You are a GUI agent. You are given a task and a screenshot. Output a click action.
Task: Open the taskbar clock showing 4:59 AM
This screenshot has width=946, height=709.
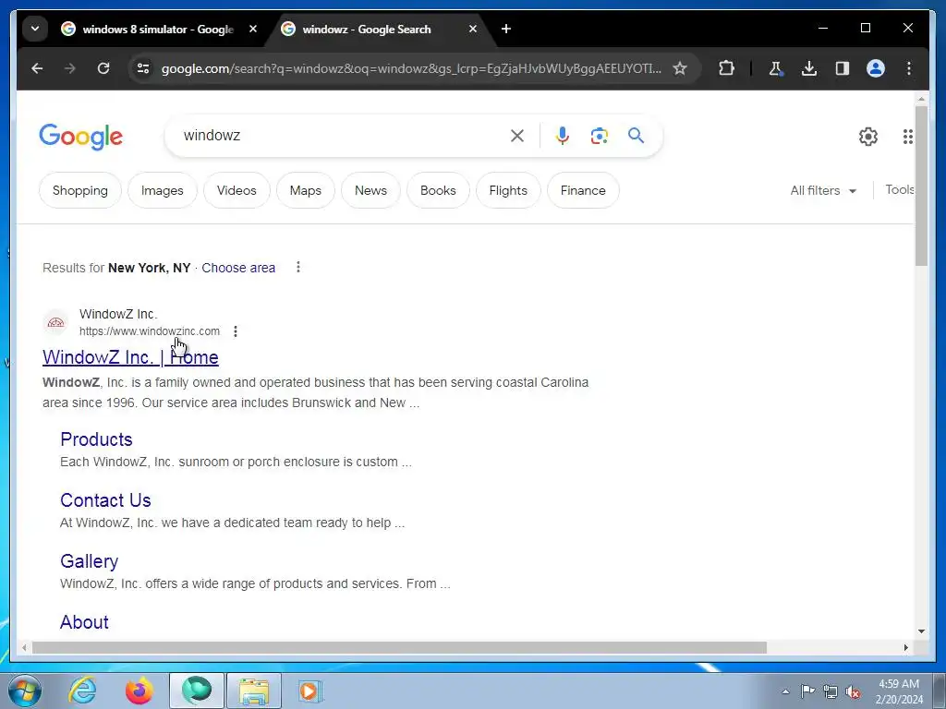click(899, 691)
